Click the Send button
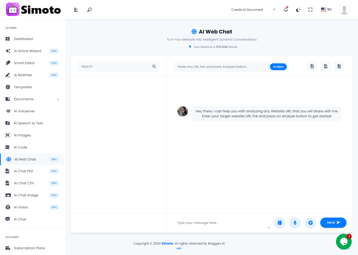This screenshot has height=255, width=358. coord(333,223)
